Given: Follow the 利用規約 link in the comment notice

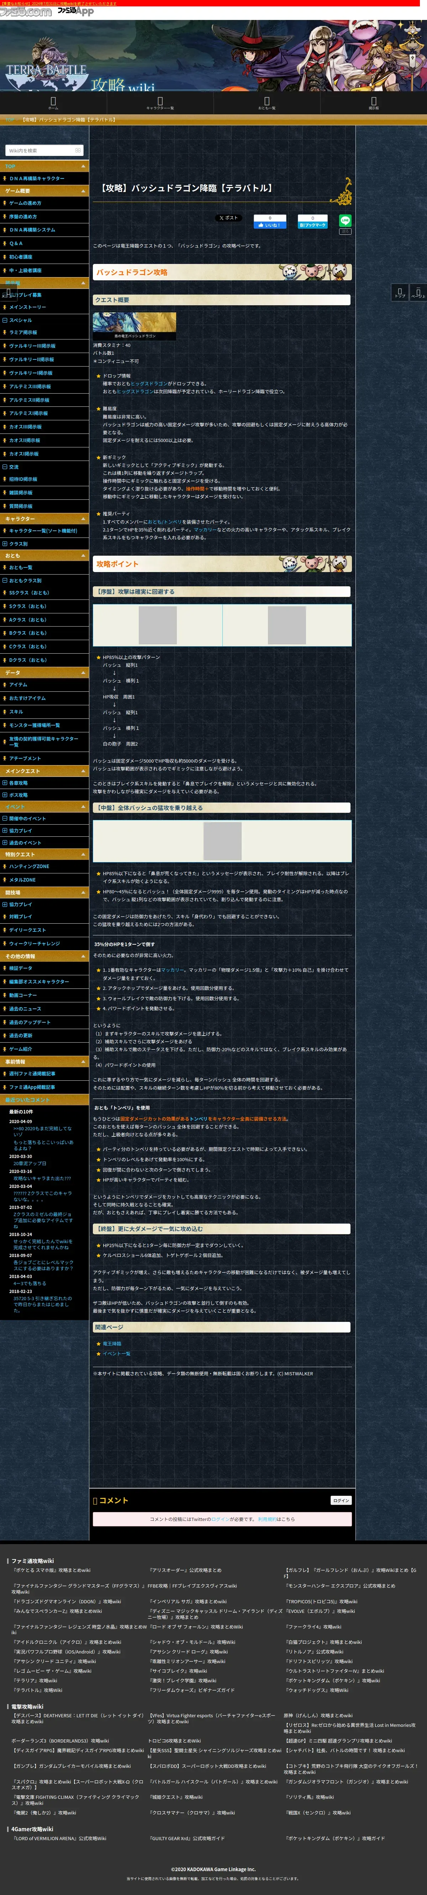Looking at the screenshot, I should [267, 1519].
